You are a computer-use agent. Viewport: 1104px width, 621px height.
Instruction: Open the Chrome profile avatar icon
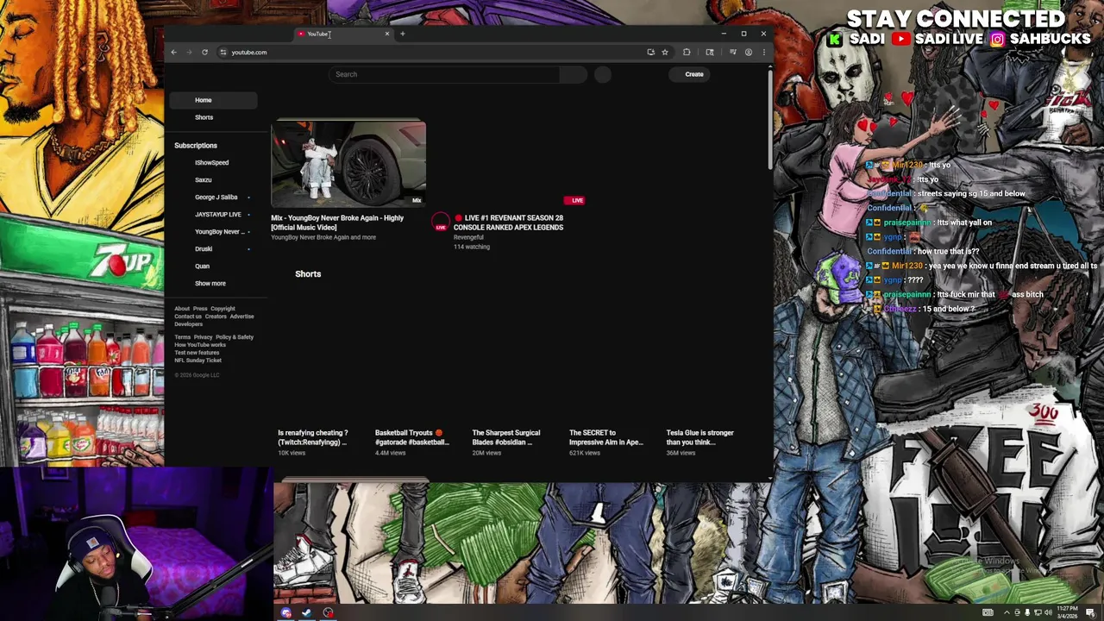748,52
